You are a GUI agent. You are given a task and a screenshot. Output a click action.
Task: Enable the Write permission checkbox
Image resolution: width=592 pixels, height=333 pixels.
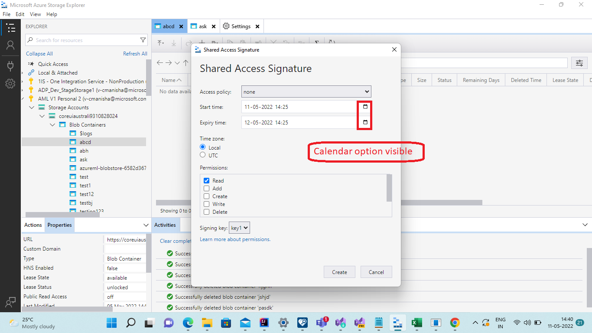207,204
